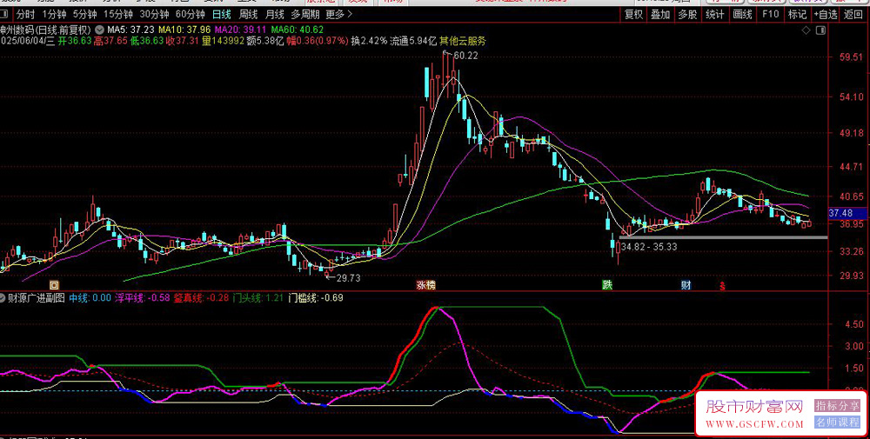This screenshot has height=439, width=870.
Task: Click the blue 财 event marker
Action: point(686,285)
